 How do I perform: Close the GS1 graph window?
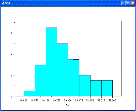point(133,3)
